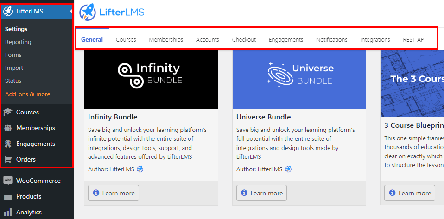Click the 3 Course blueprint banner image
This screenshot has width=444, height=219.
click(412, 84)
